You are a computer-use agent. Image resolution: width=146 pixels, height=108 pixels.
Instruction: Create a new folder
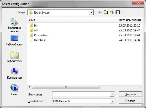tap(112, 12)
